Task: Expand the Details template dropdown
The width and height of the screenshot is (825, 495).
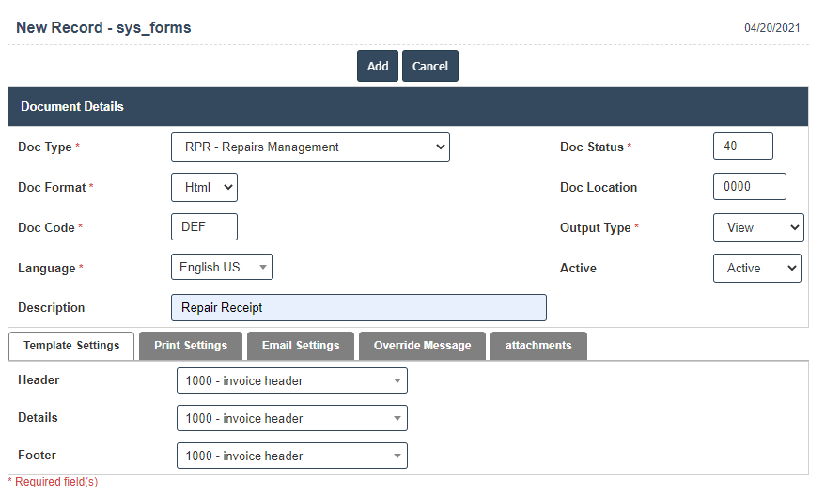Action: [x=291, y=418]
